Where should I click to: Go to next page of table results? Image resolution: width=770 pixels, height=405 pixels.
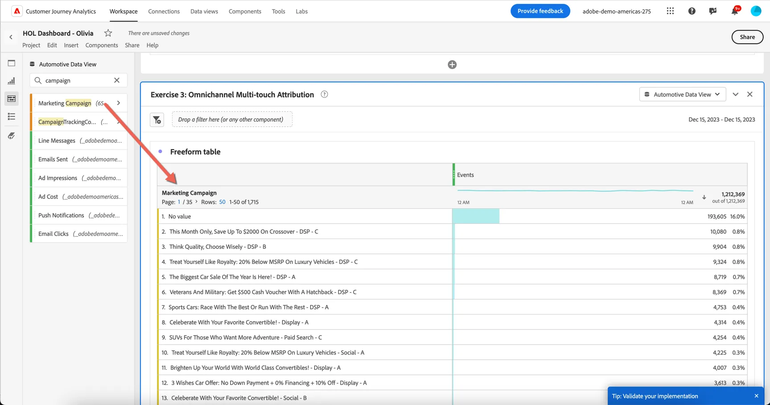point(197,202)
